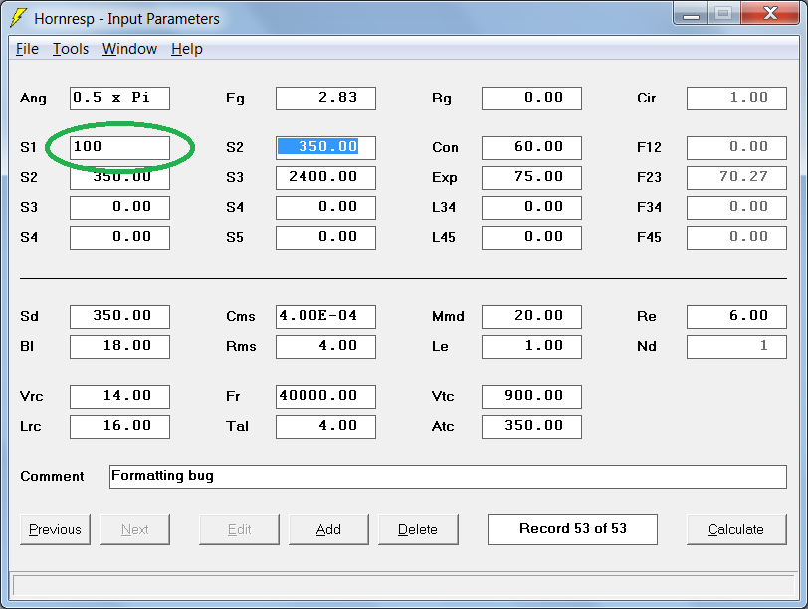This screenshot has height=609, width=808.
Task: Click the L45 input field
Action: click(531, 238)
